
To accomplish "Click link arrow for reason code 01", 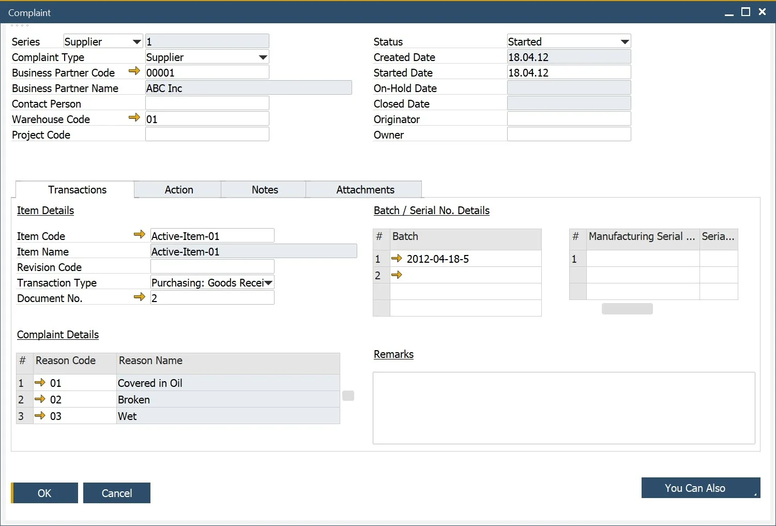I will click(40, 383).
